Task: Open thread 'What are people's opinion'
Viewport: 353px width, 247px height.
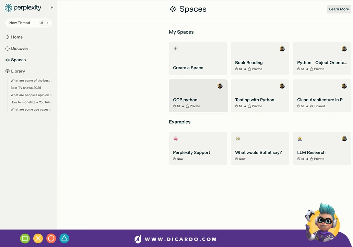Action: [x=31, y=95]
